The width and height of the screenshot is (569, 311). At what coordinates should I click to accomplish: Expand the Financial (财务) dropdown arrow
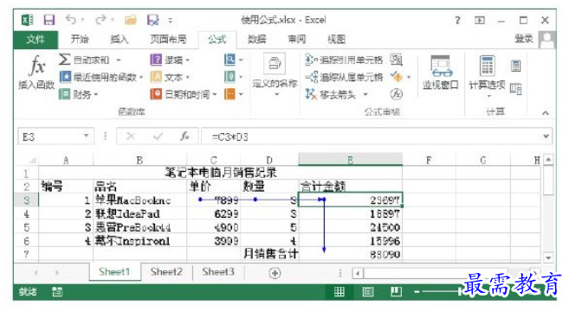[x=96, y=94]
